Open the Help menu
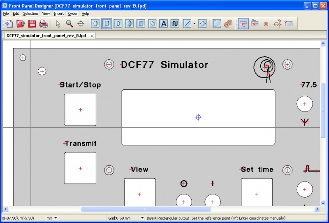 click(x=85, y=14)
